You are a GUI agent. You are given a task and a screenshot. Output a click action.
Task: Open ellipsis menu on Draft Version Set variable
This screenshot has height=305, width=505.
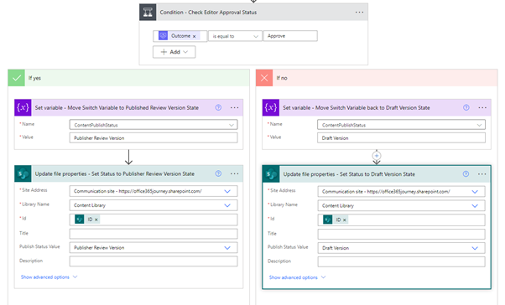click(482, 107)
